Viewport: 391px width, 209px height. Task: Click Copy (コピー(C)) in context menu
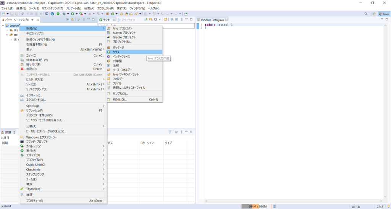tap(63, 56)
